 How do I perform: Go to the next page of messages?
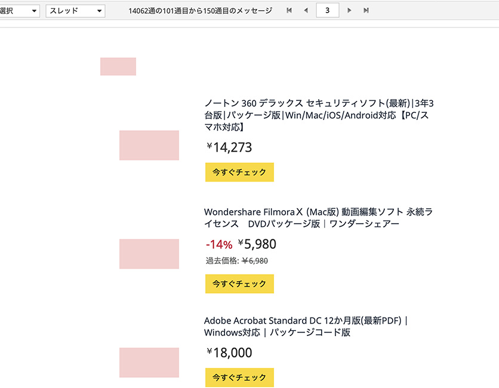[x=349, y=11]
